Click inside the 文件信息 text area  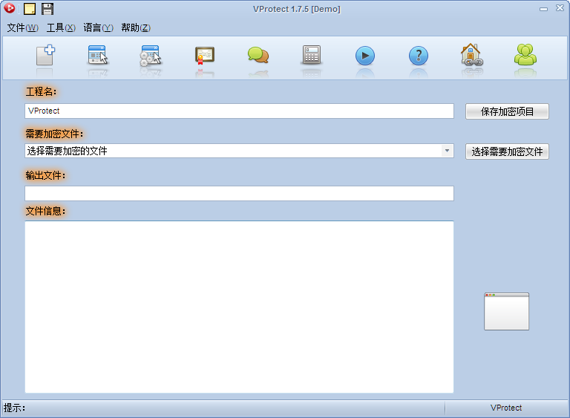239,307
